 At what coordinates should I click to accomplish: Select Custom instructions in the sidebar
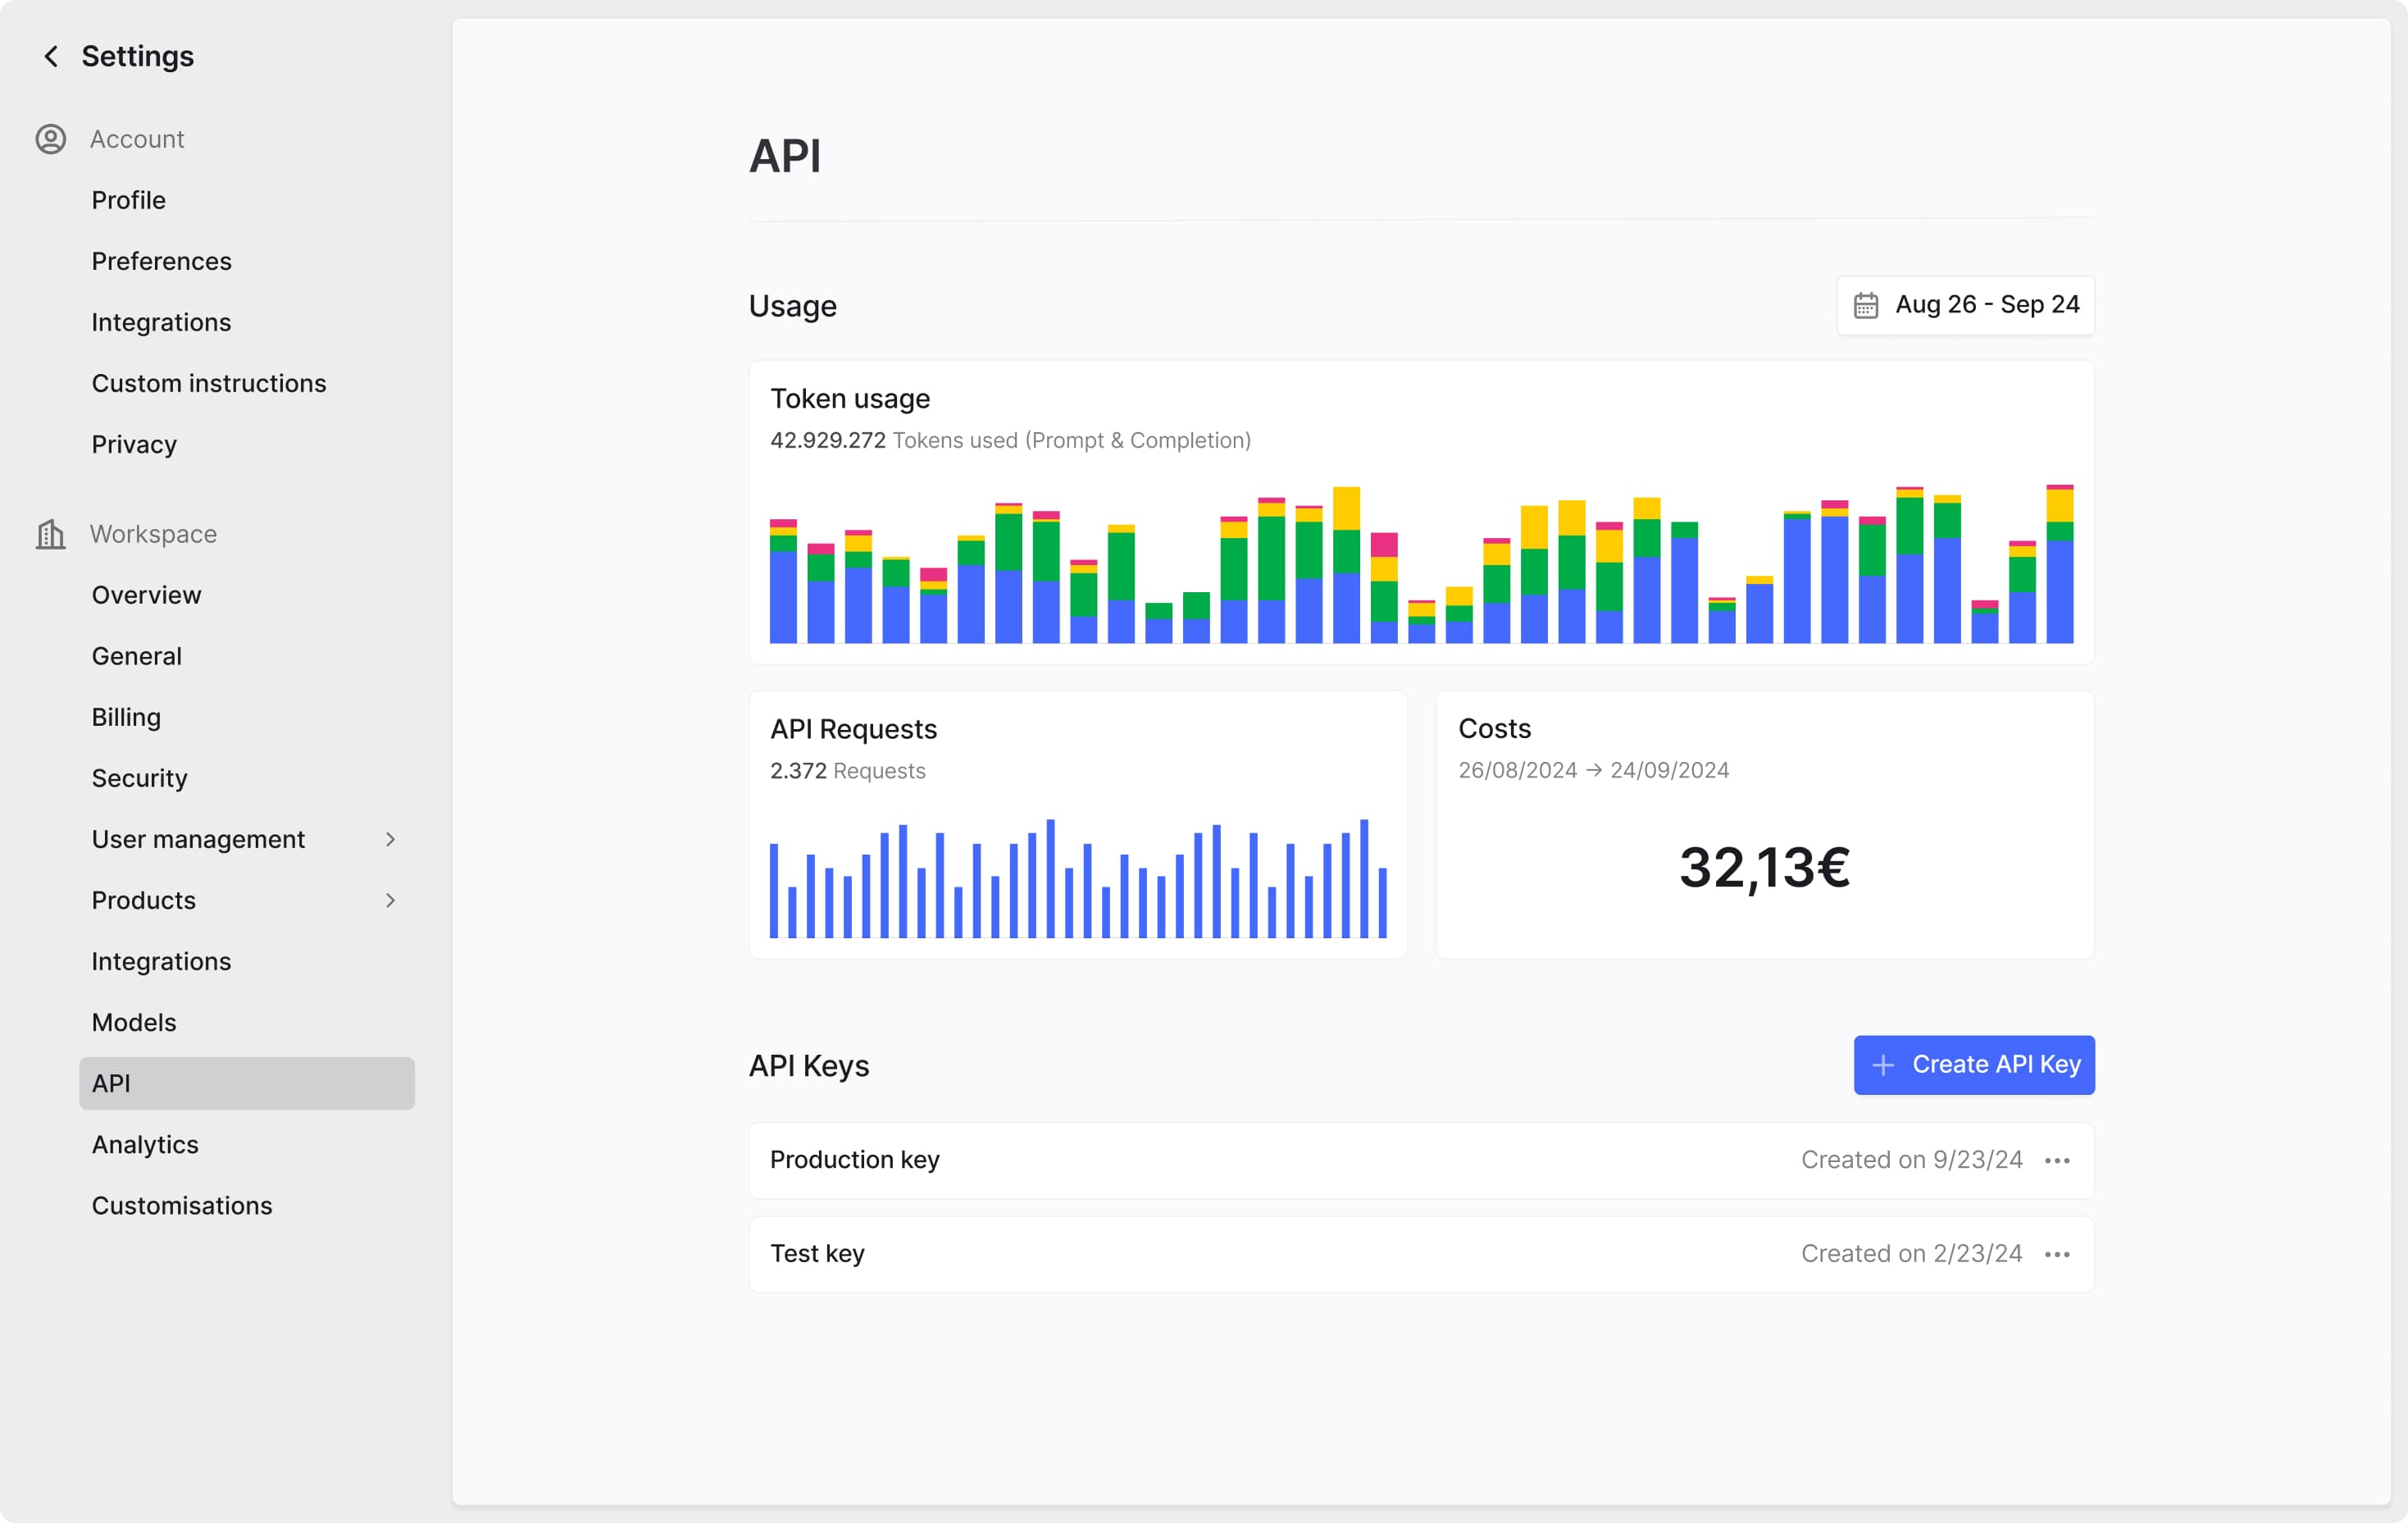[x=209, y=383]
